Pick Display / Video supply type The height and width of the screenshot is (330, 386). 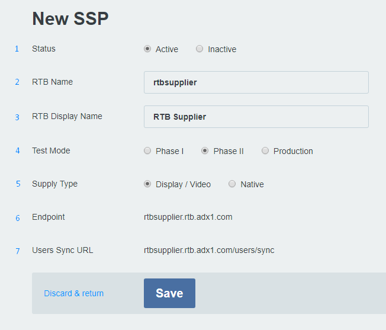click(x=147, y=184)
